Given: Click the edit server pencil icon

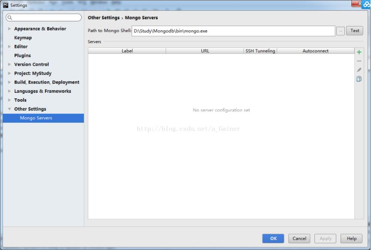Looking at the screenshot, I should (359, 70).
